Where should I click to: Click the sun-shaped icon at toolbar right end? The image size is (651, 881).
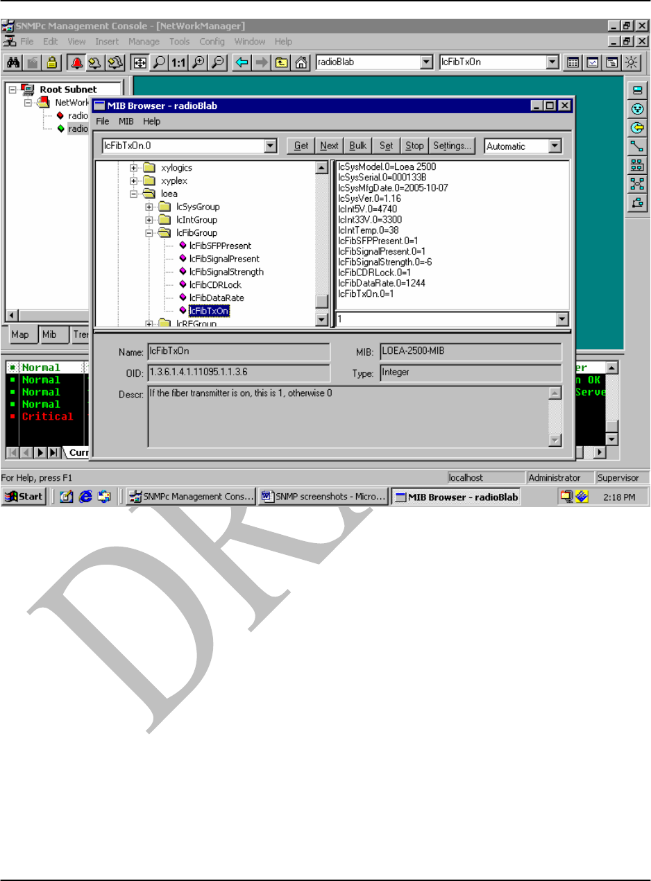[x=631, y=62]
